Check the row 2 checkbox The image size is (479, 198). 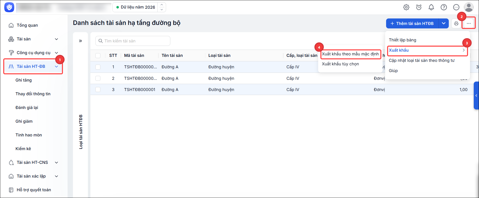[x=98, y=78]
